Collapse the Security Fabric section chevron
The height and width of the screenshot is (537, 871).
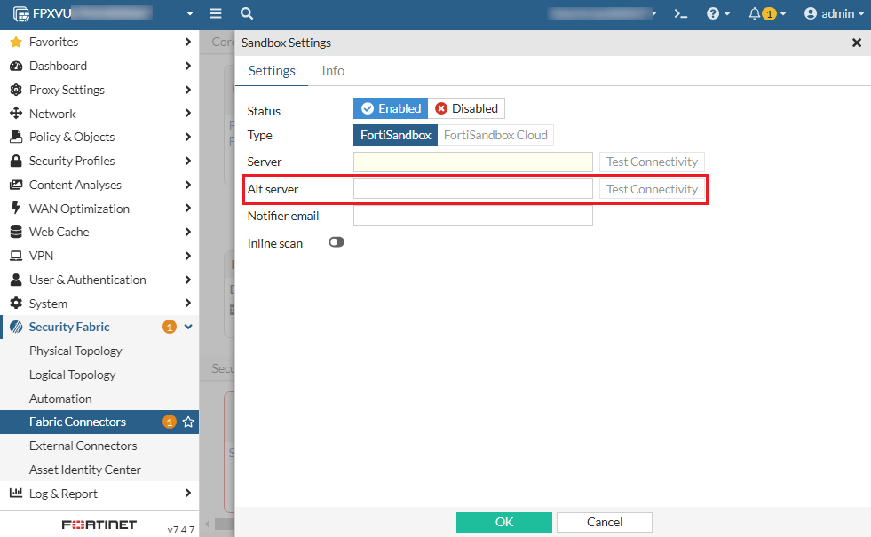pos(188,328)
